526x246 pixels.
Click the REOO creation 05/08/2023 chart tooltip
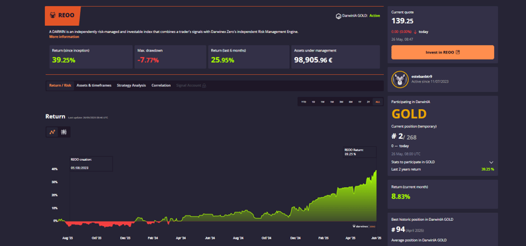[x=91, y=163]
